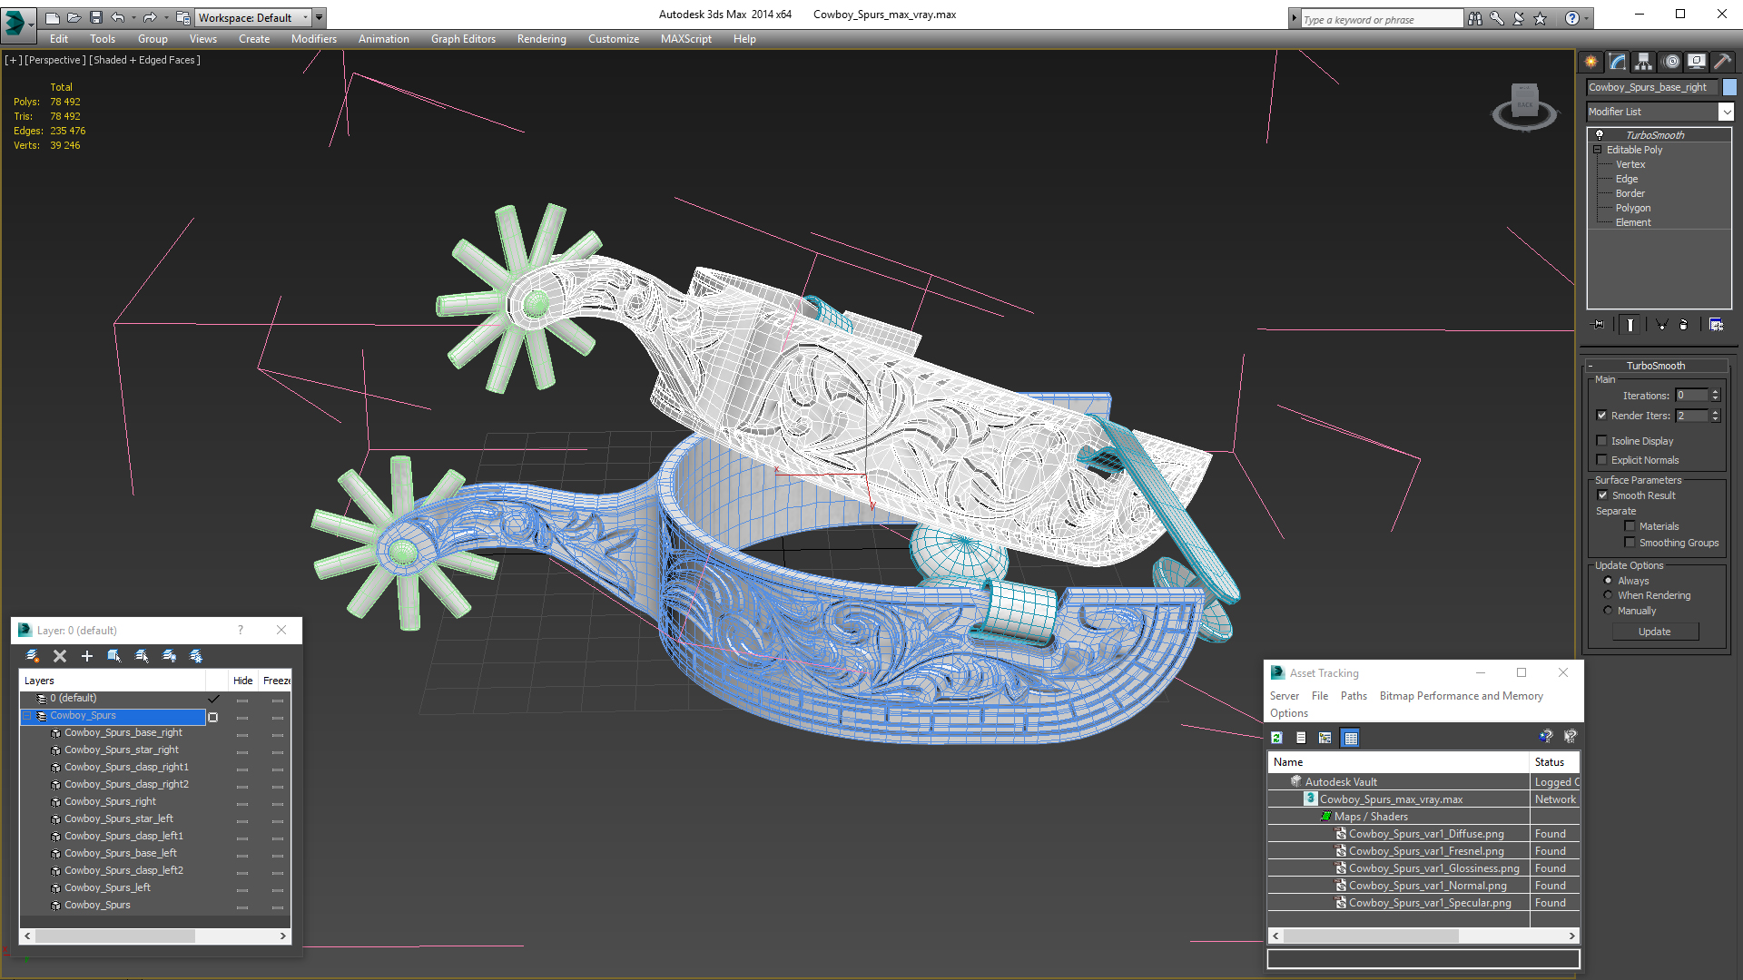The image size is (1743, 980).
Task: Open the Modifier List dropdown
Action: click(1726, 112)
